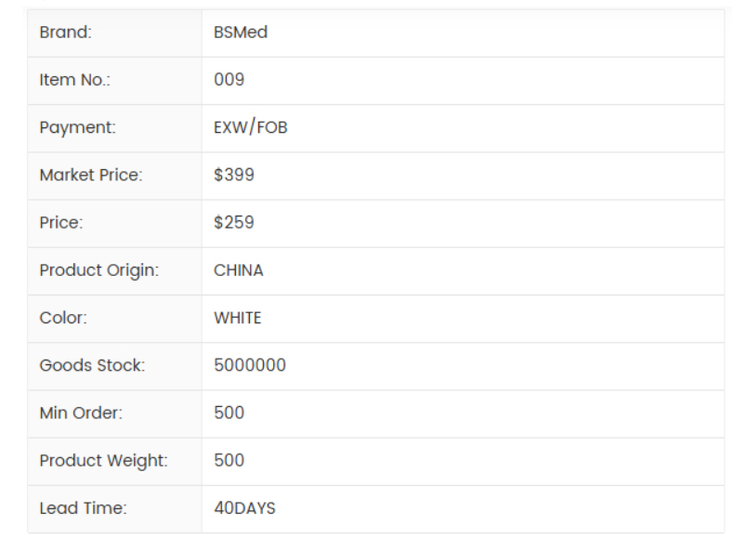733x538 pixels.
Task: Click the Product Origin label
Action: tap(99, 270)
